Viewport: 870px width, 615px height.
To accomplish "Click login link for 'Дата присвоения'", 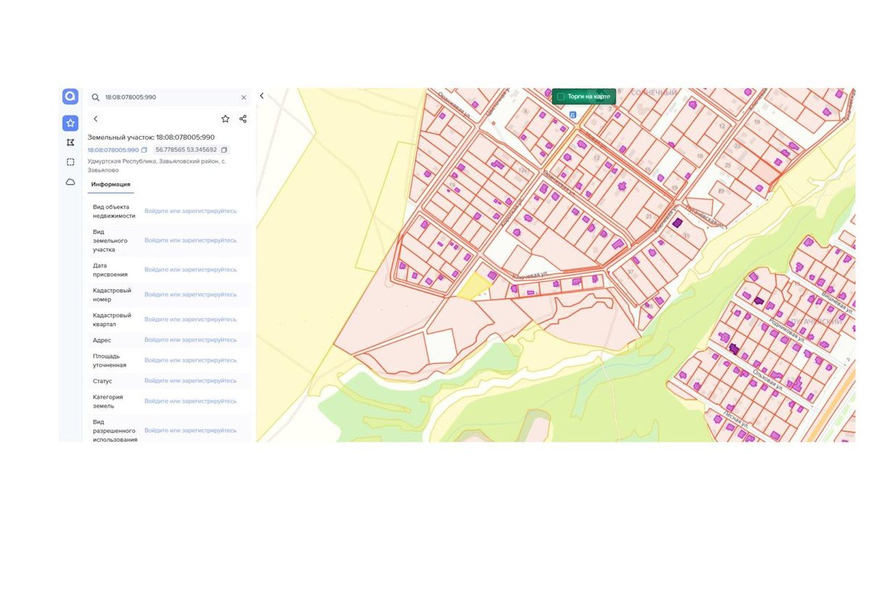I will (191, 269).
